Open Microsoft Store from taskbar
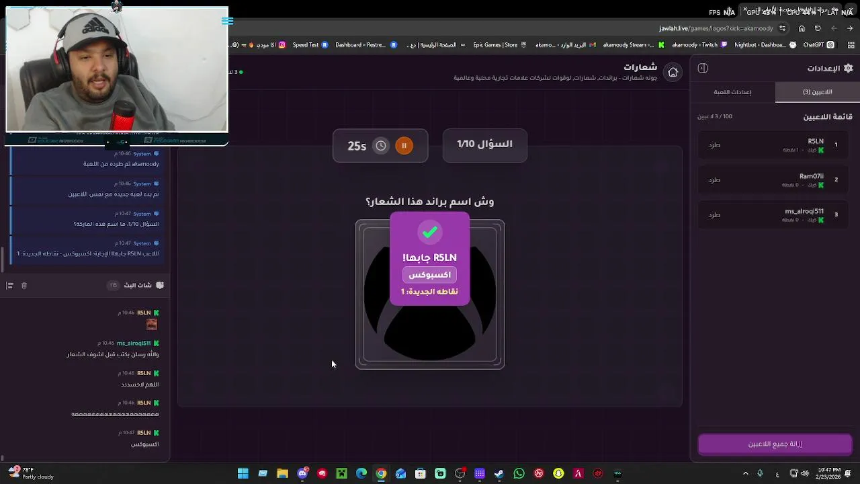860x484 pixels. [421, 474]
